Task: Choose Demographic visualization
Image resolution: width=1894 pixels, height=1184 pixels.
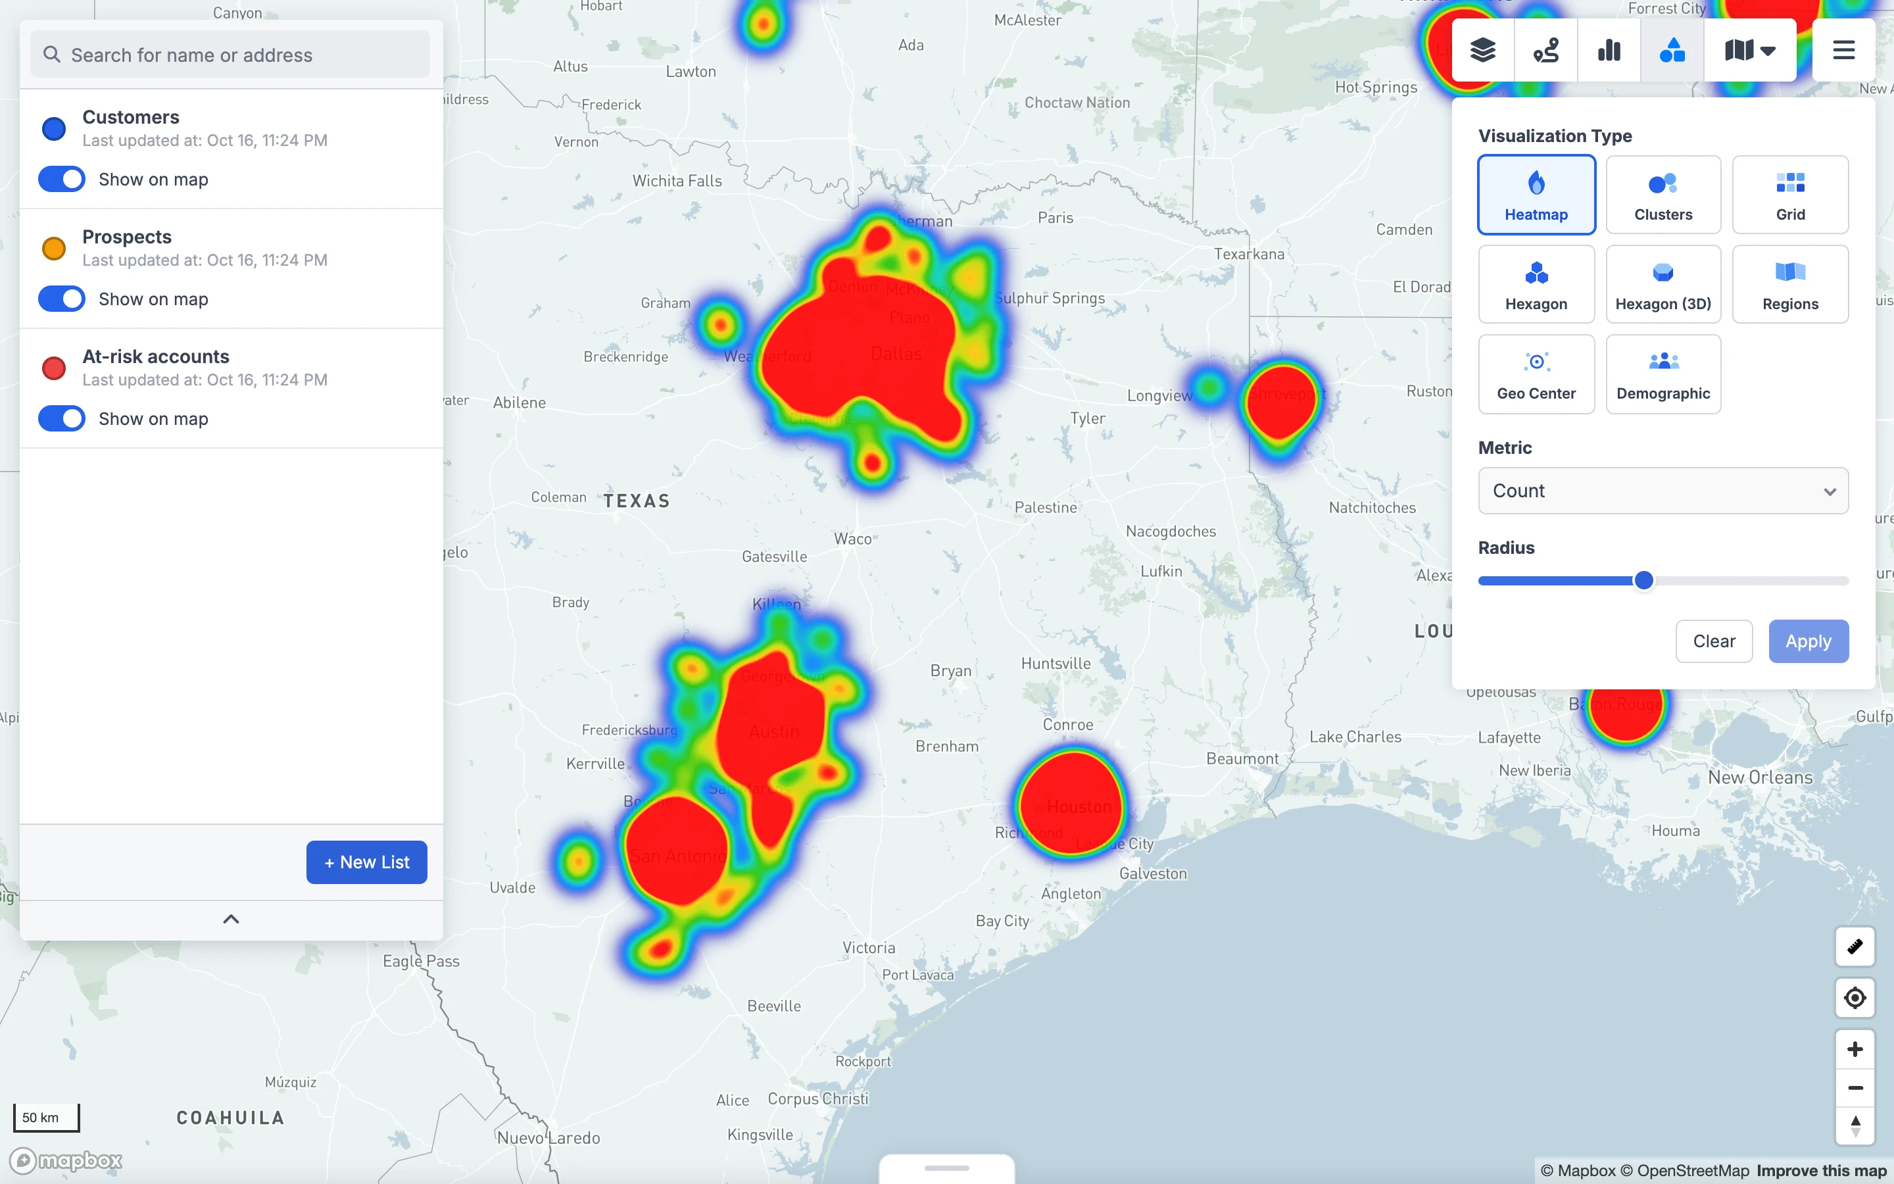Action: click(1663, 374)
